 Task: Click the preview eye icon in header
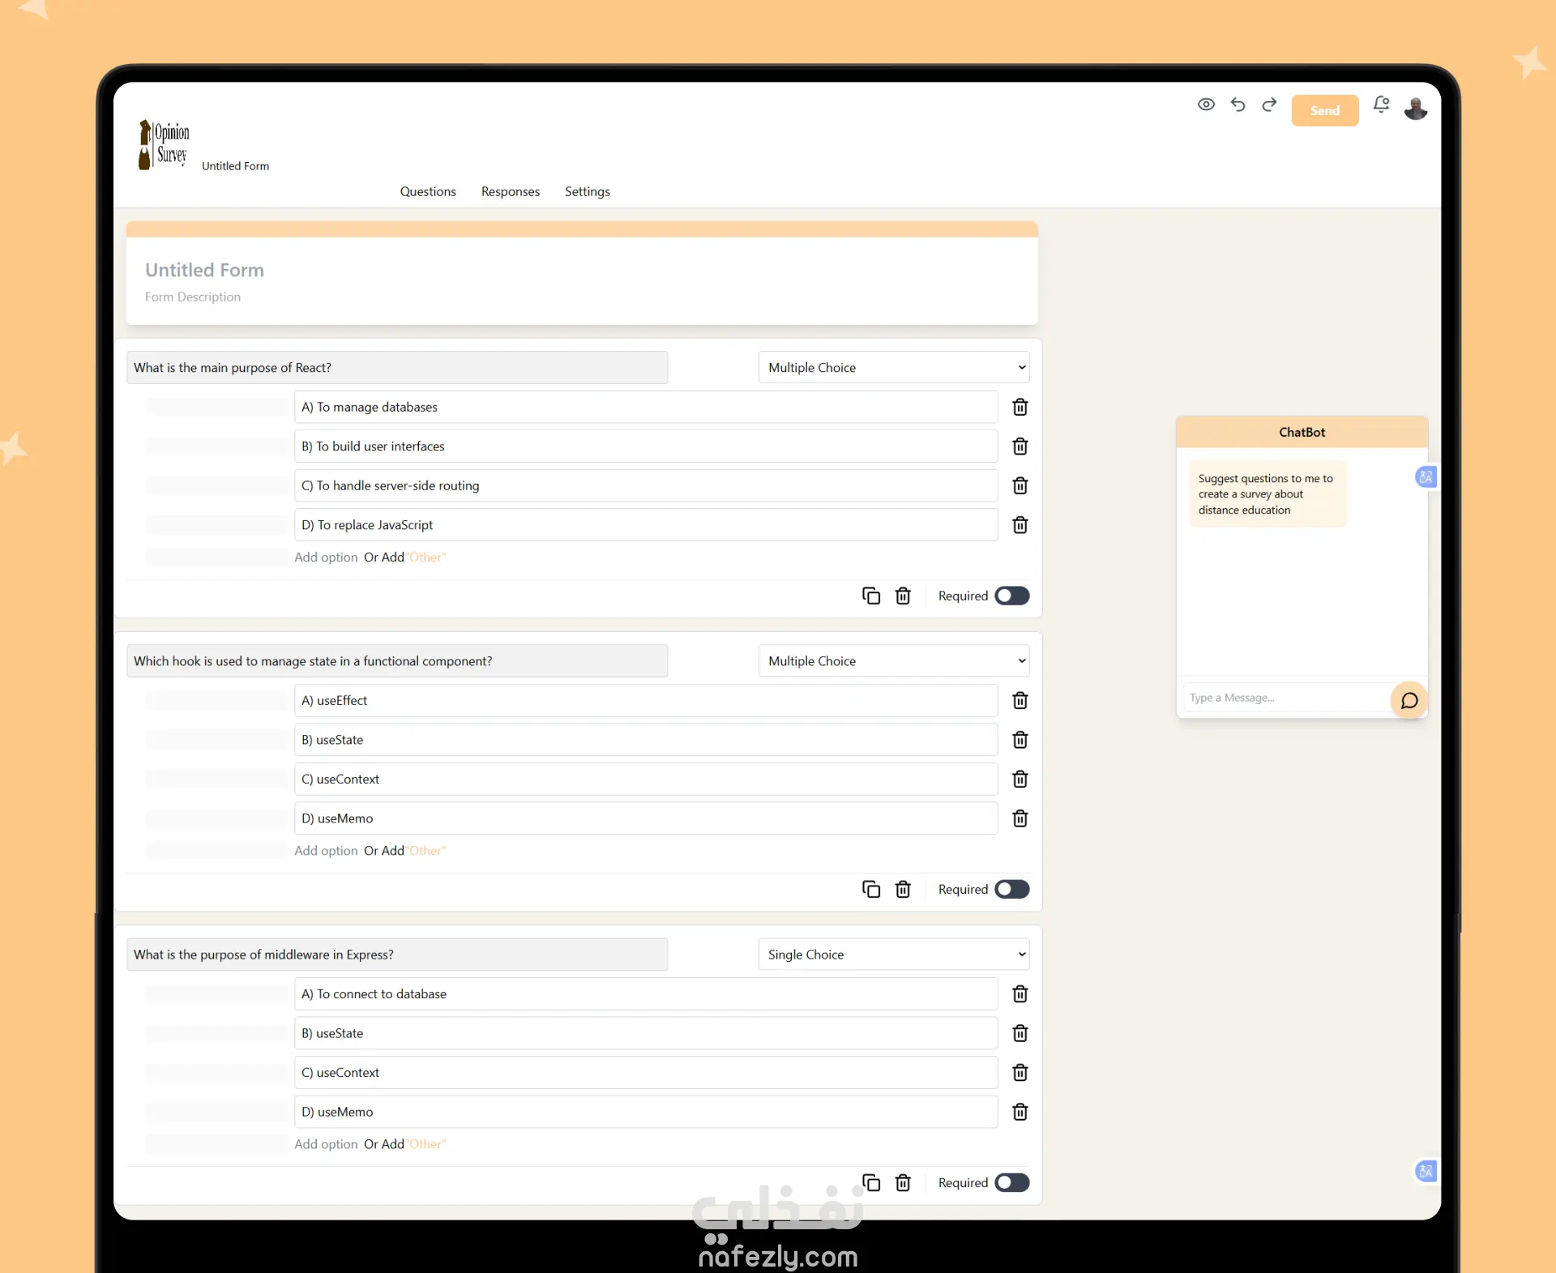point(1206,105)
